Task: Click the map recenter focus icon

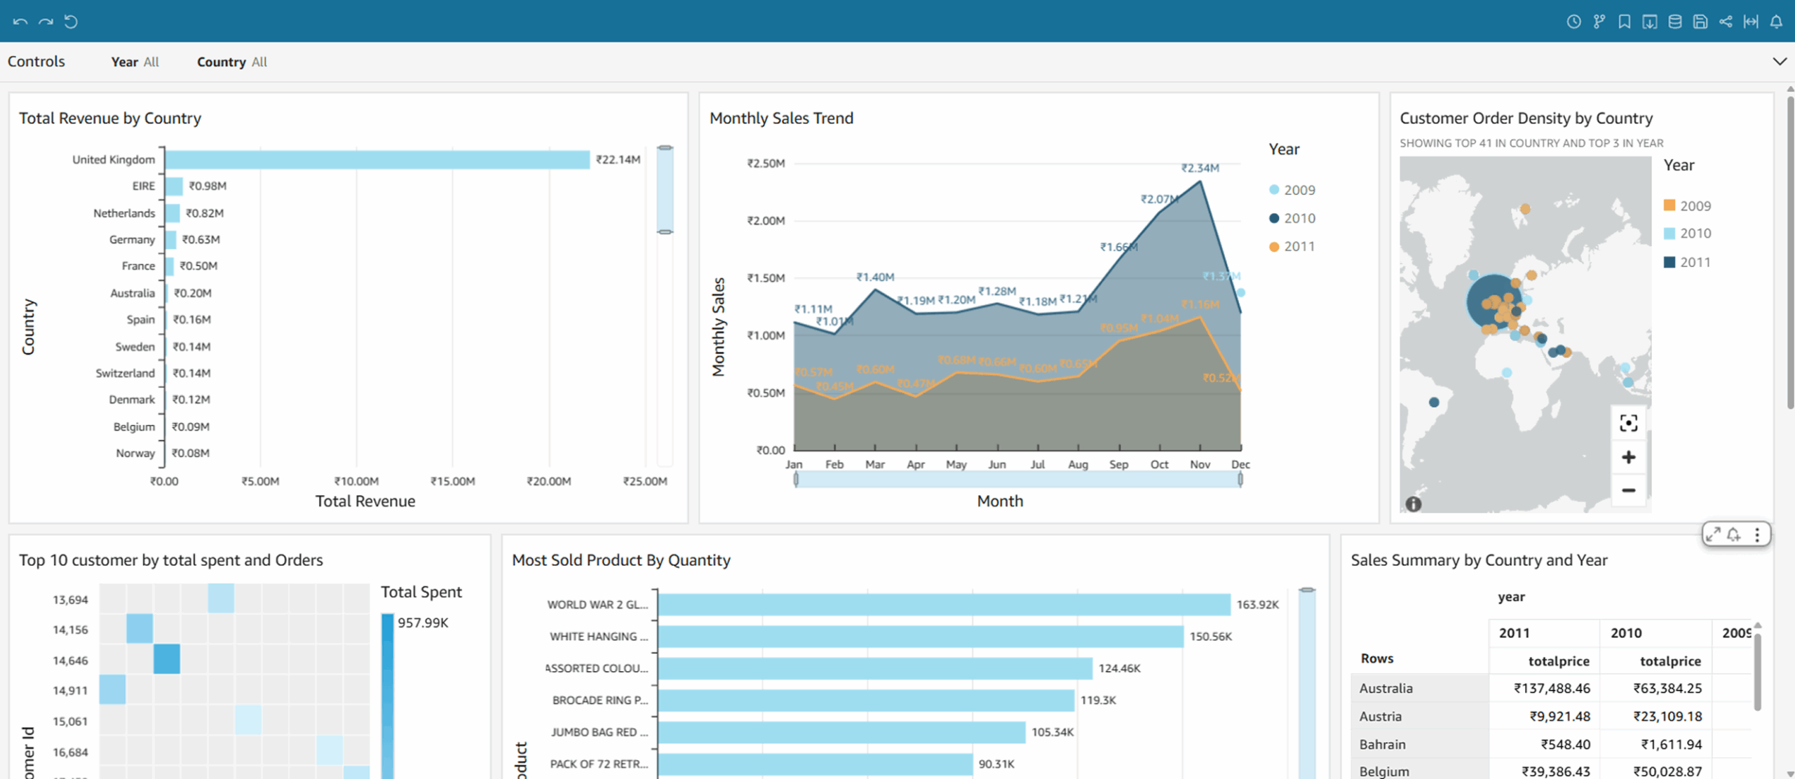Action: [x=1628, y=423]
